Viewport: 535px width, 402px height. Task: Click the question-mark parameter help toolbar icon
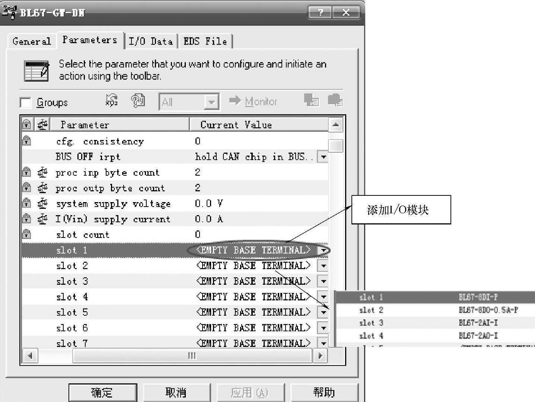pyautogui.click(x=138, y=100)
